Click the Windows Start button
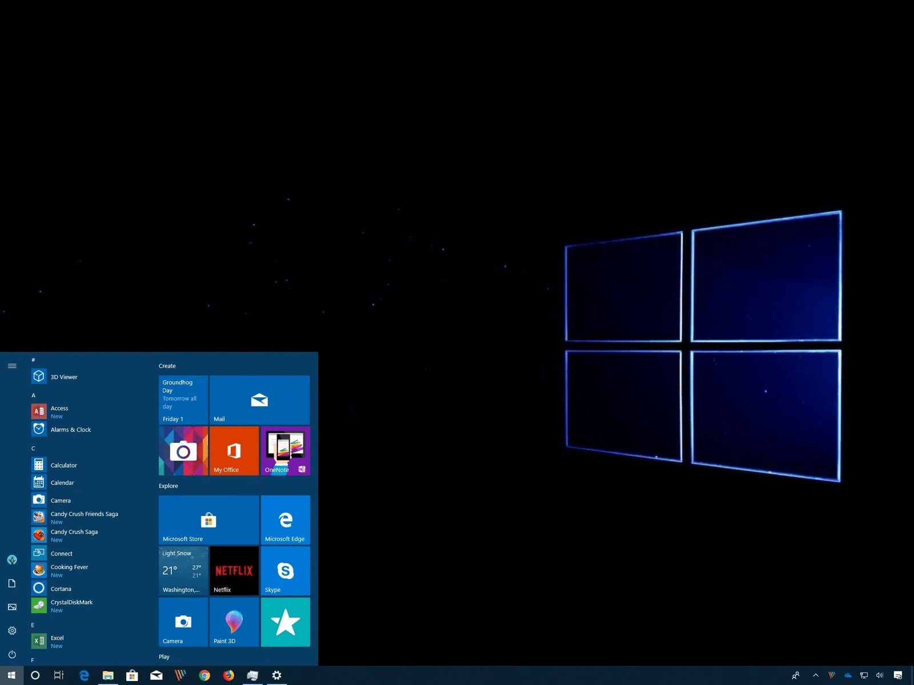Image resolution: width=914 pixels, height=685 pixels. (11, 675)
